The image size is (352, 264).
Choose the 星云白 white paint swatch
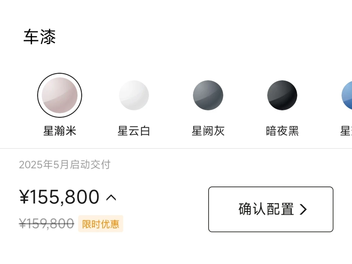pyautogui.click(x=134, y=95)
